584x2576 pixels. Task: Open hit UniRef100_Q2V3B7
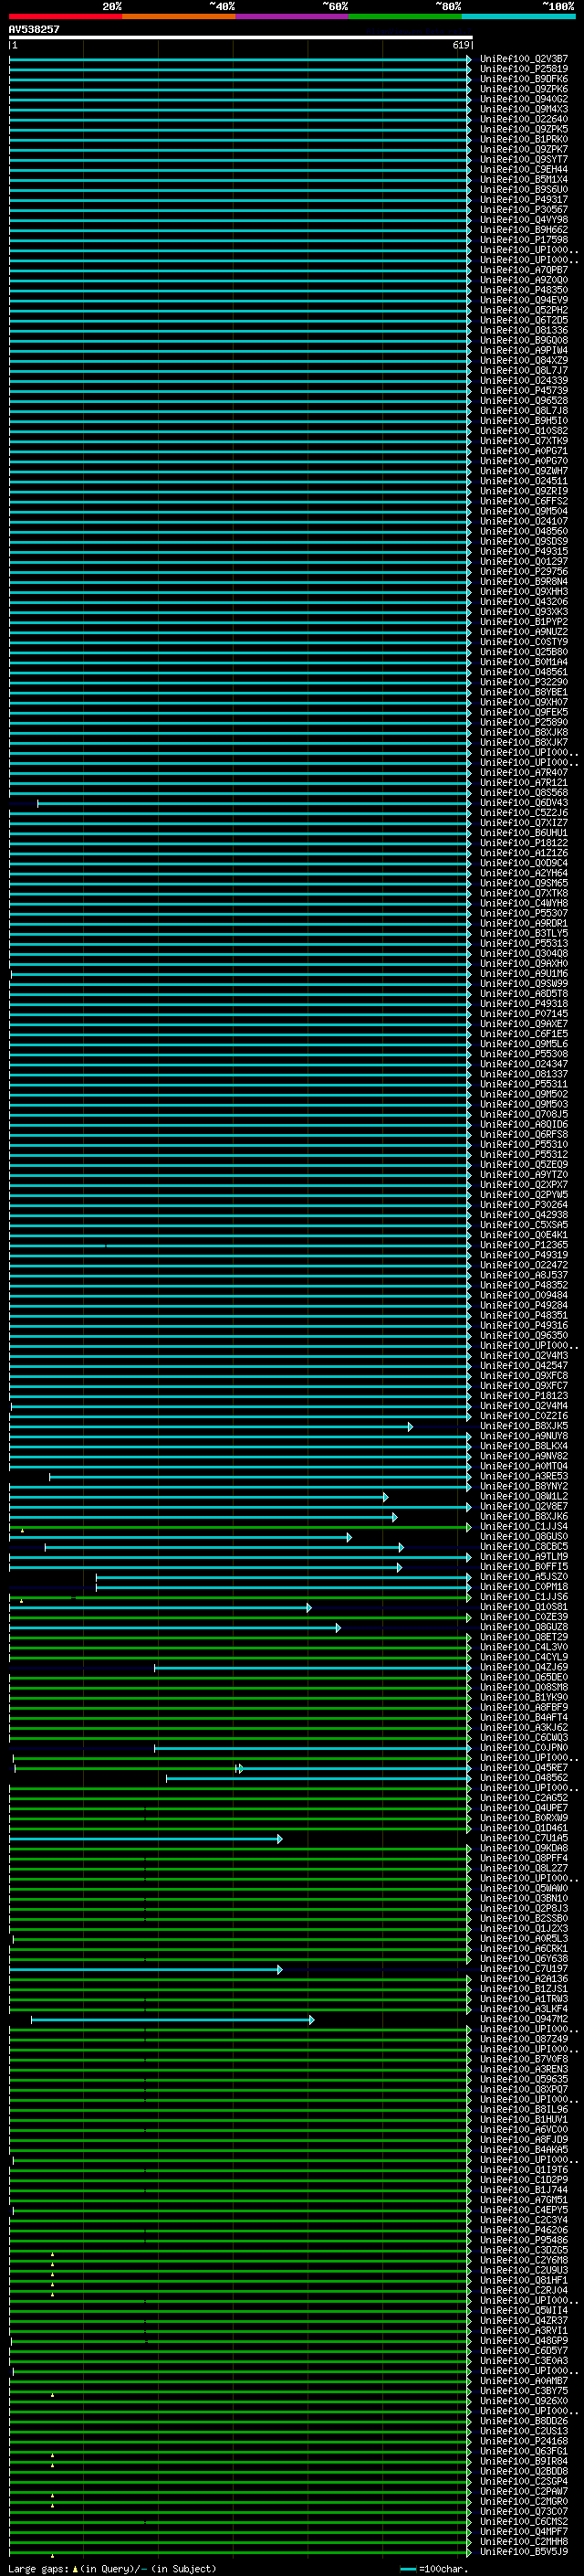524,59
